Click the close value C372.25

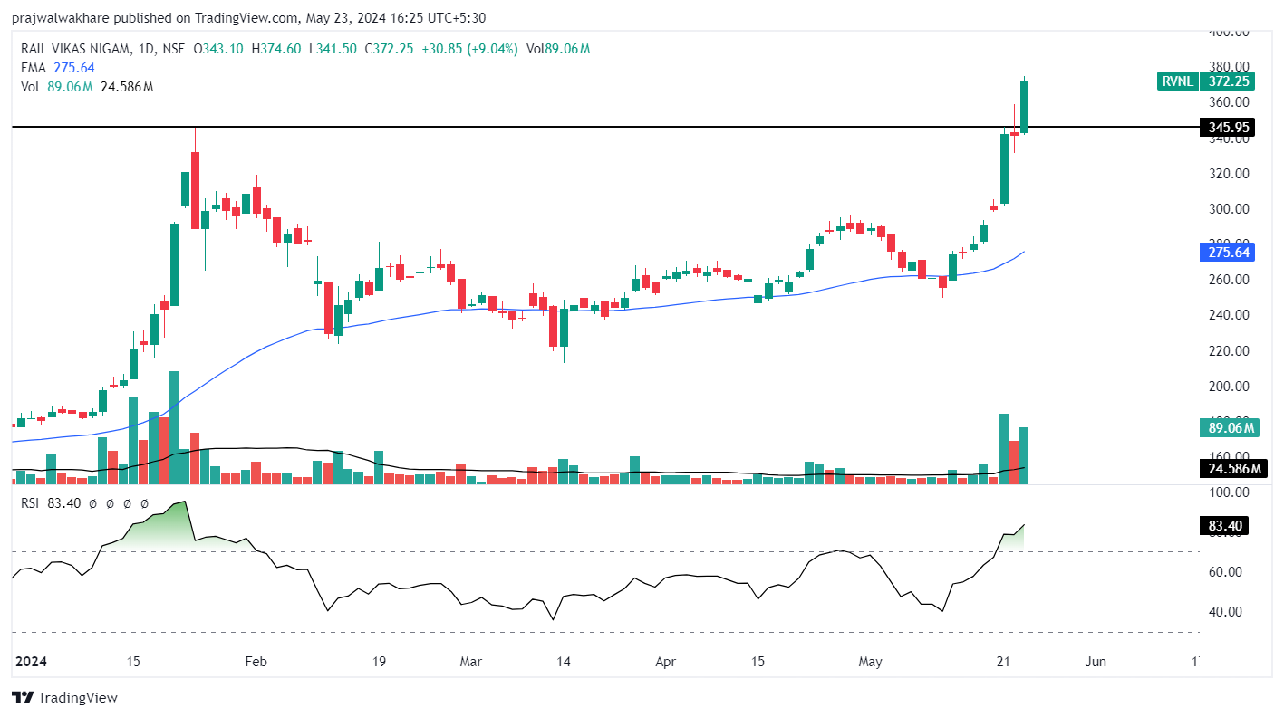pos(390,49)
